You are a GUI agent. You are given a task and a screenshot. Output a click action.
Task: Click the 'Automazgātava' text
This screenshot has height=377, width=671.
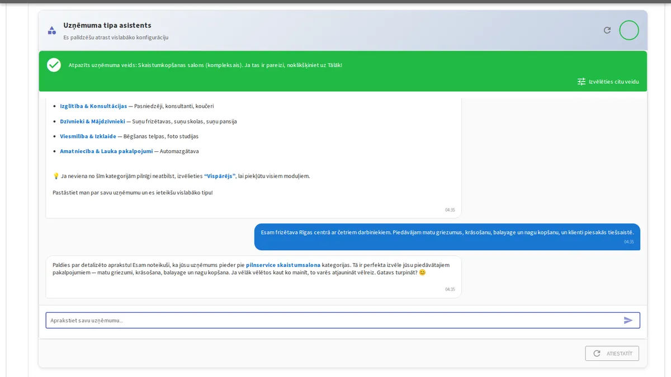point(179,151)
